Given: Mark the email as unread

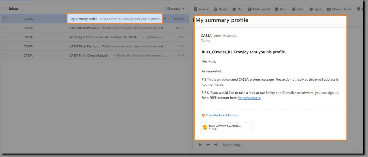Looking at the screenshot, I should click(258, 9).
